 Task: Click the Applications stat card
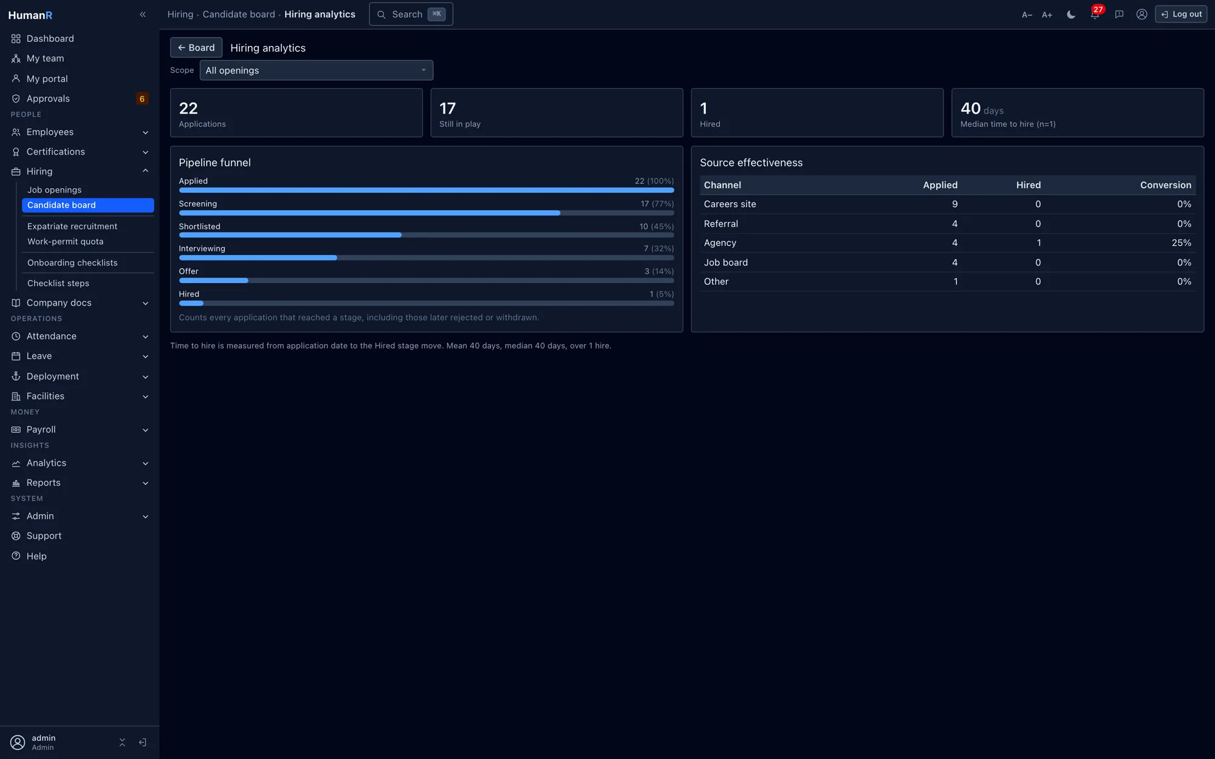tap(296, 113)
